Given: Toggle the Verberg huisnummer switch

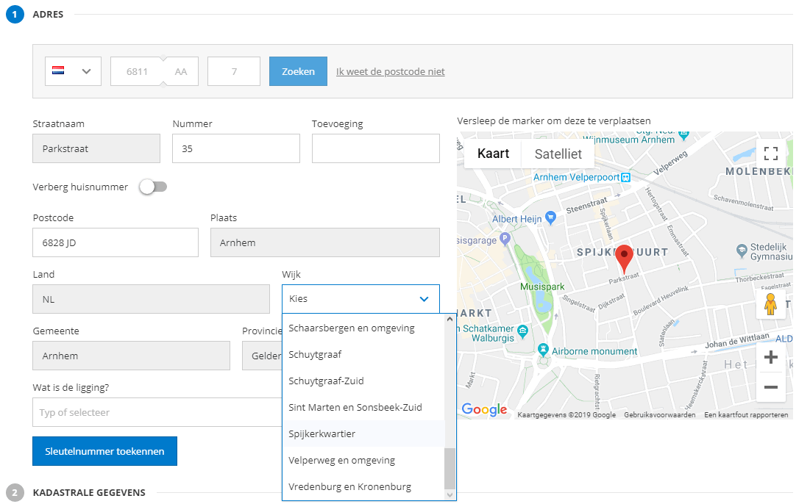Looking at the screenshot, I should coord(154,187).
